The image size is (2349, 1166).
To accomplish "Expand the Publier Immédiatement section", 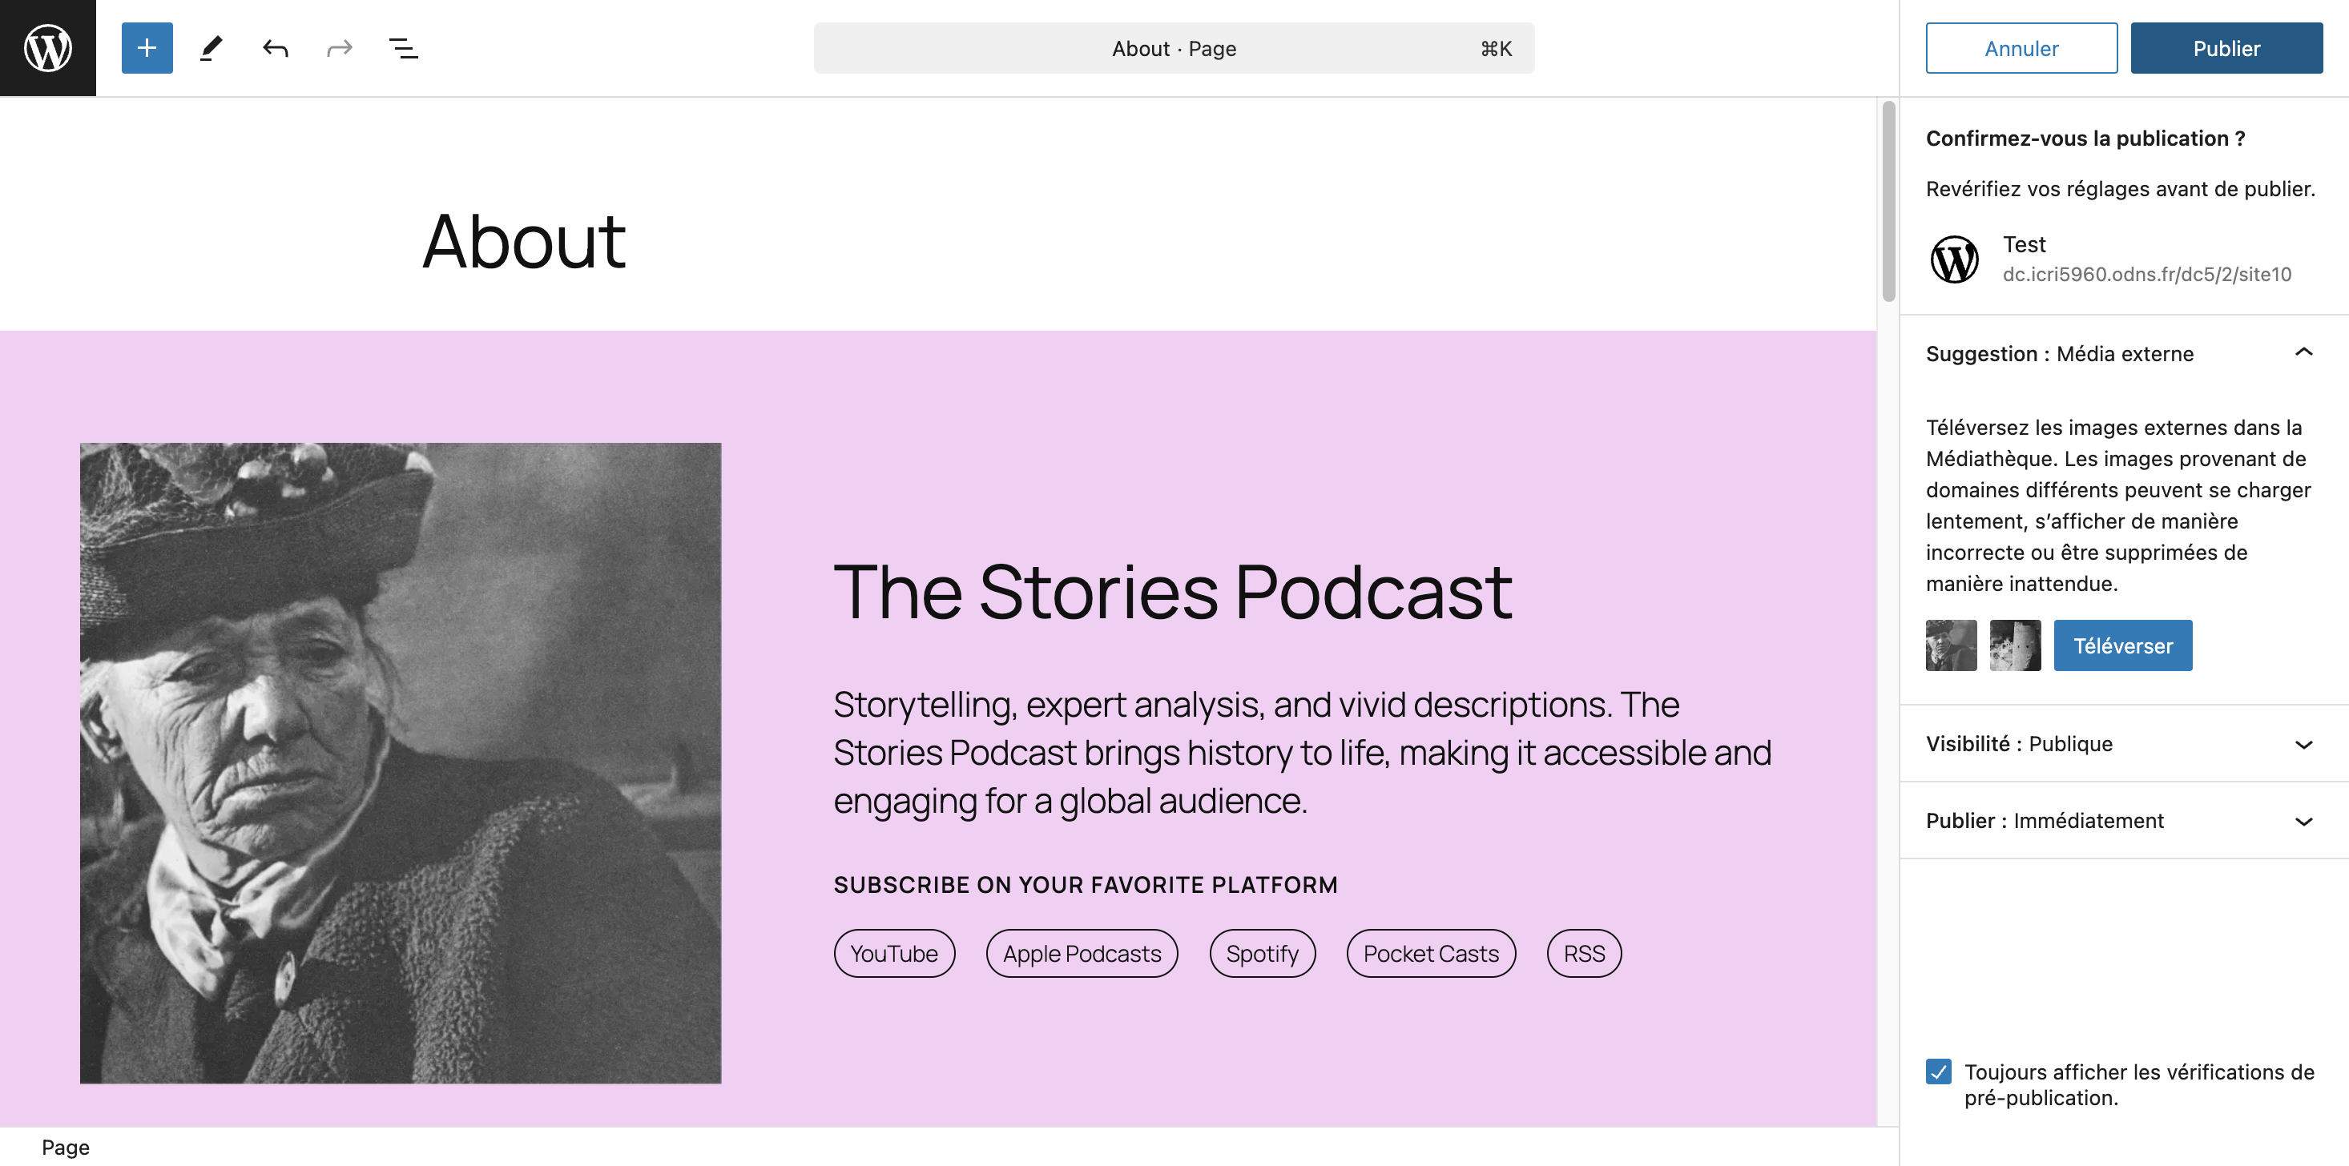I will coord(2303,821).
